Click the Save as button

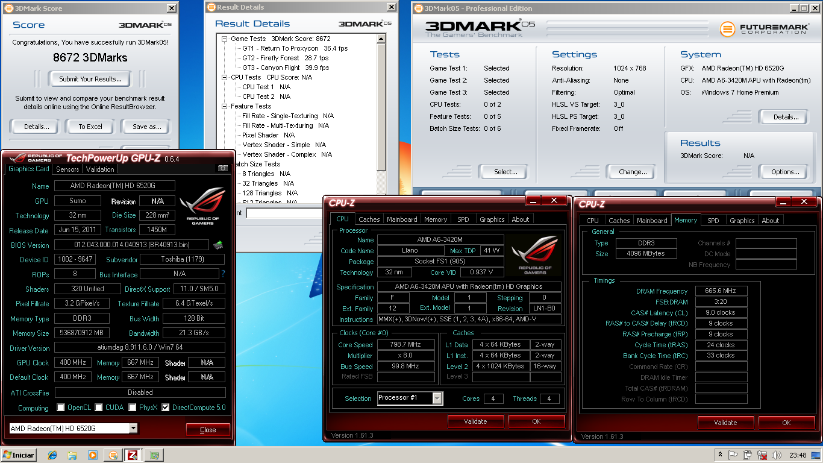point(147,127)
